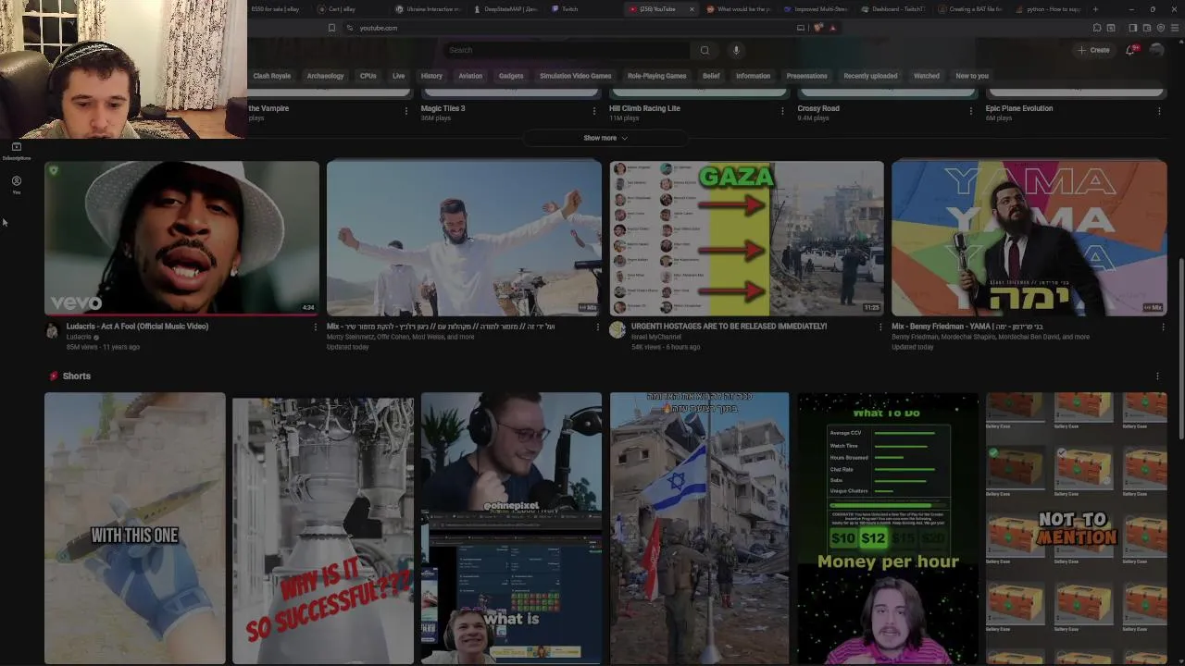Screen dimensions: 1185x666
Task: Open the Israel MyChannel channel link
Action: point(655,337)
